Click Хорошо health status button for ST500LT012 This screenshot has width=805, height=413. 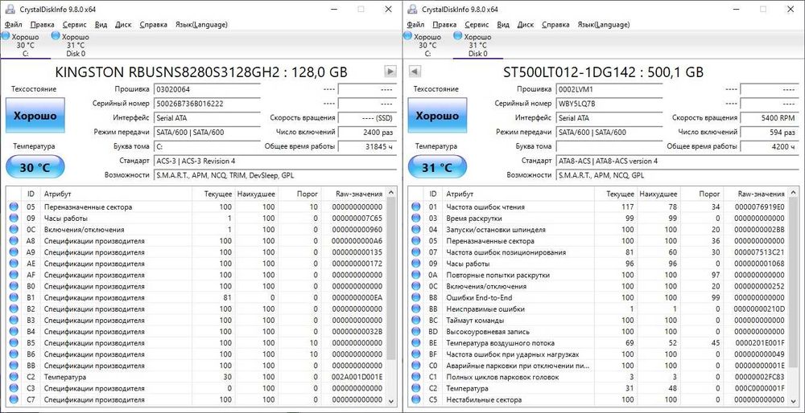(x=437, y=116)
